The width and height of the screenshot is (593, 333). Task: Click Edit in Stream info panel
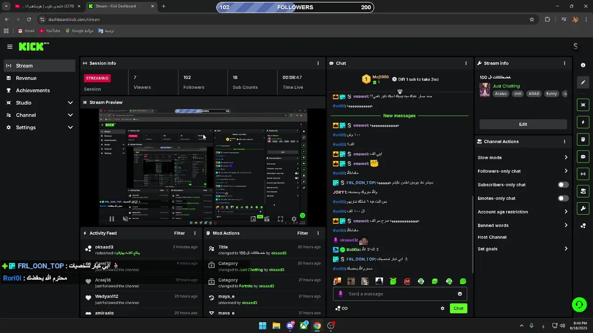(x=523, y=124)
